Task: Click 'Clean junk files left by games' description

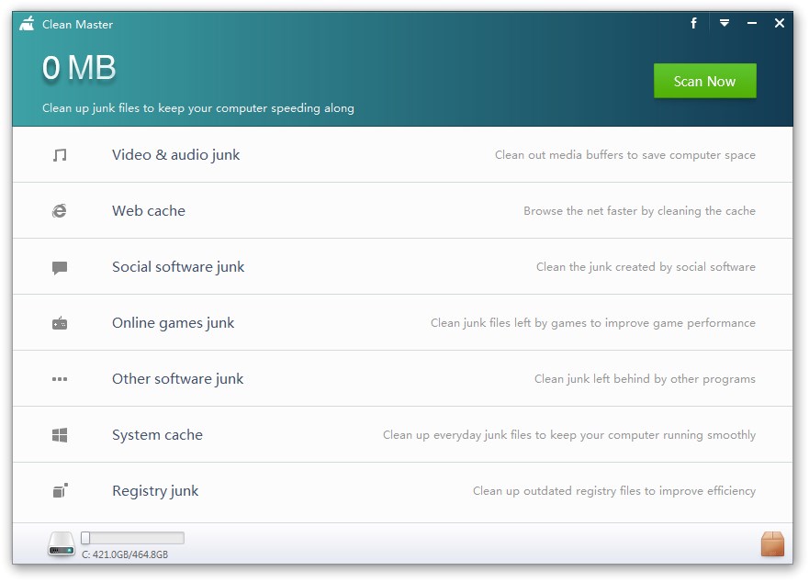Action: pos(593,323)
